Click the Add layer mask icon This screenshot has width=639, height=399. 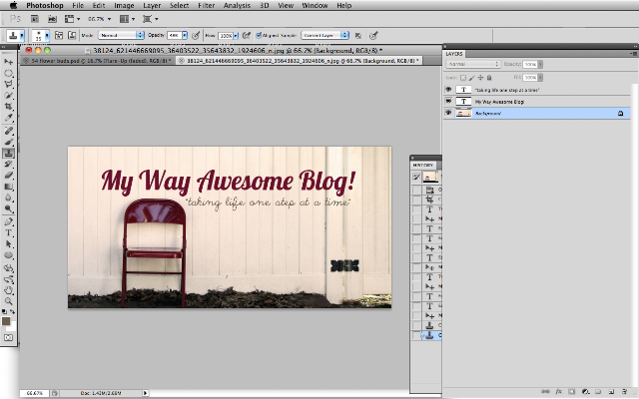tap(572, 392)
